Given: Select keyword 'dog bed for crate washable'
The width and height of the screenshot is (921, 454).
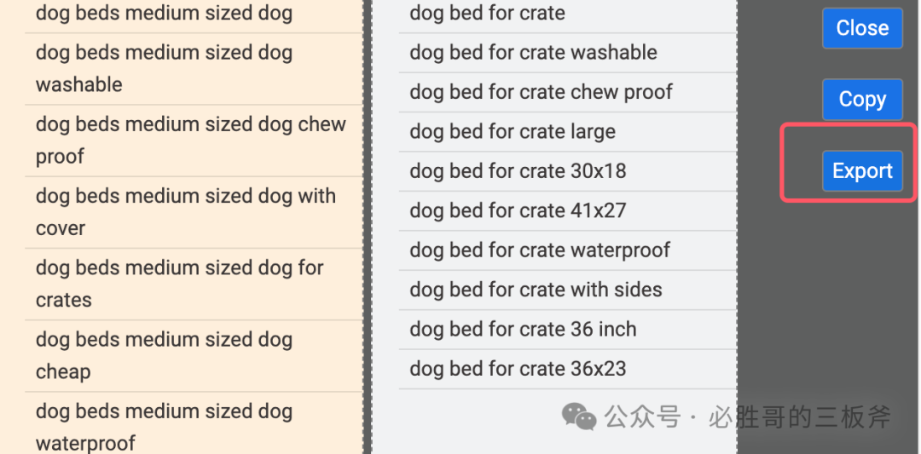Looking at the screenshot, I should pos(567,53).
